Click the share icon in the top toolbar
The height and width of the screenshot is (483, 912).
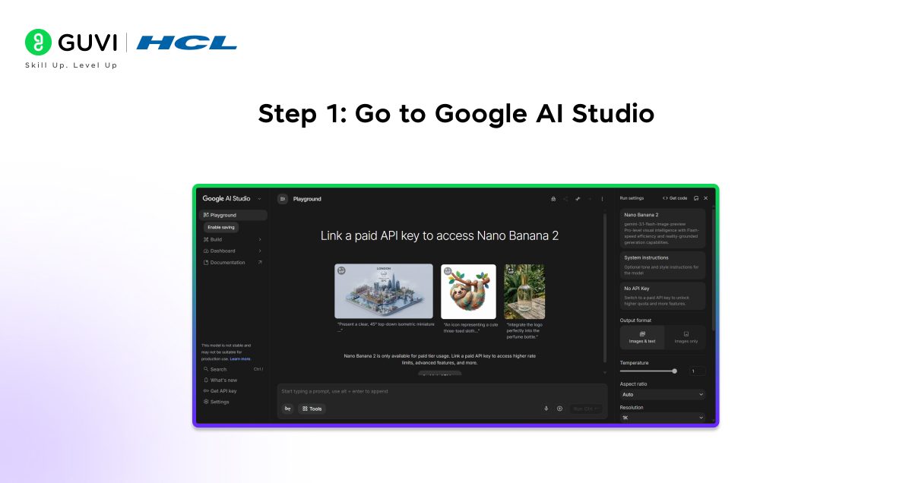click(565, 199)
